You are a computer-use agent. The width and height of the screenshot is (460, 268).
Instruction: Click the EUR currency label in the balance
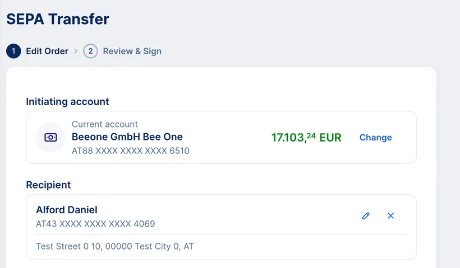click(330, 138)
